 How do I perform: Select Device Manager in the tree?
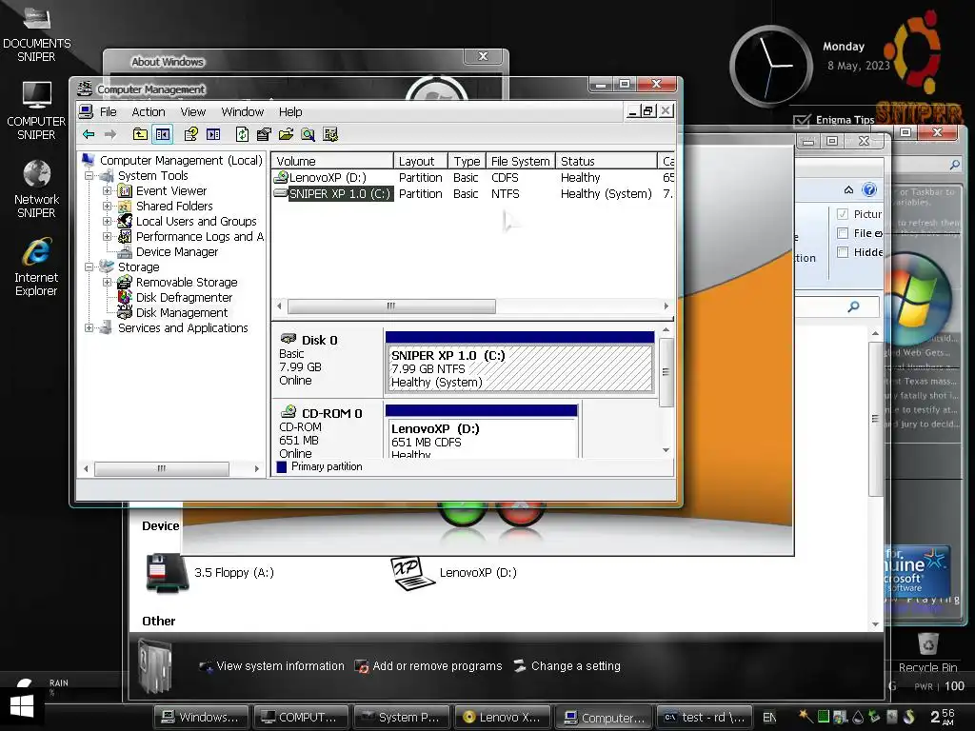pos(177,251)
